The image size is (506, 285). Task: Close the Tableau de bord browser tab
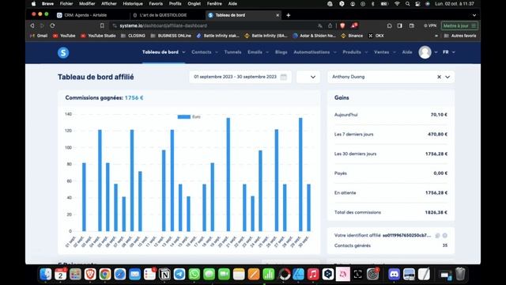278,15
